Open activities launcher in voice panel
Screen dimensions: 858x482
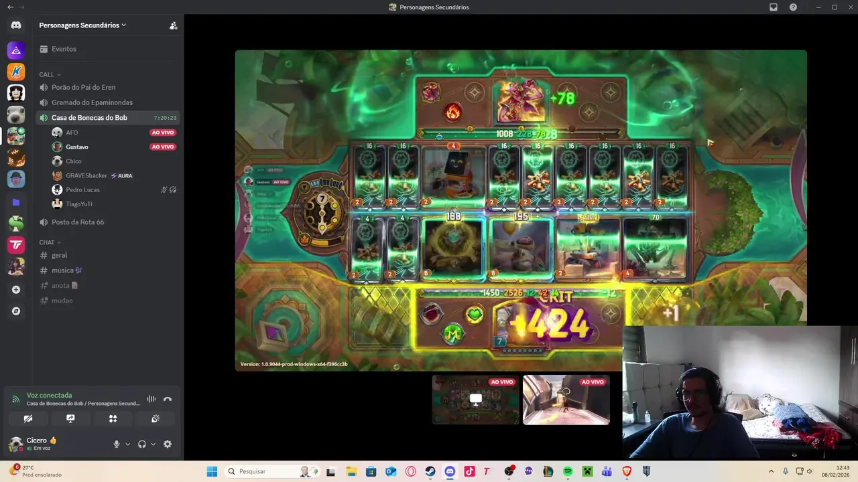click(x=113, y=418)
